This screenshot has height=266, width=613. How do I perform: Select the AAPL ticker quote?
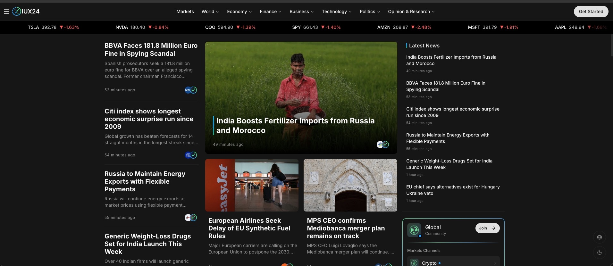(x=581, y=27)
